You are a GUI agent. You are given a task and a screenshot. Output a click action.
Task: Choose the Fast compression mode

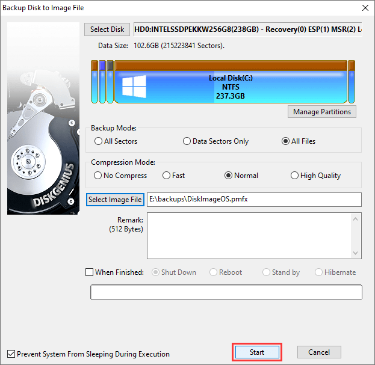pos(167,176)
